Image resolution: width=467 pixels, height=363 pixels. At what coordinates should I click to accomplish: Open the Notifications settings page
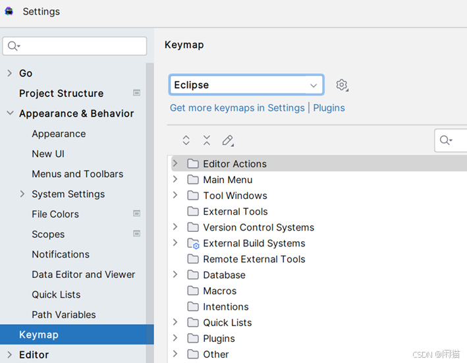[61, 254]
